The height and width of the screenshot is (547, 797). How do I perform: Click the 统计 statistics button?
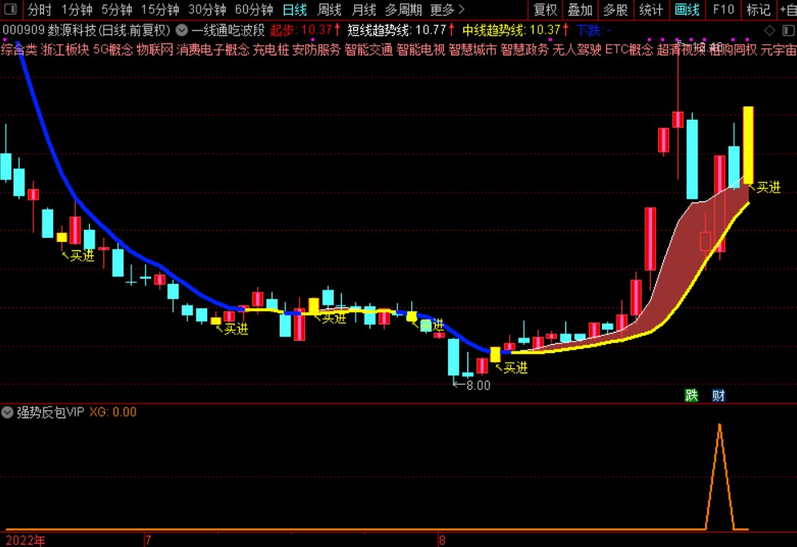pos(651,10)
